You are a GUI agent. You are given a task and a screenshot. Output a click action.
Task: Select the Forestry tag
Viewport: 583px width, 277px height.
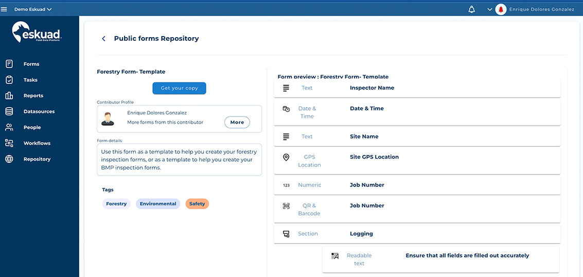(x=116, y=204)
